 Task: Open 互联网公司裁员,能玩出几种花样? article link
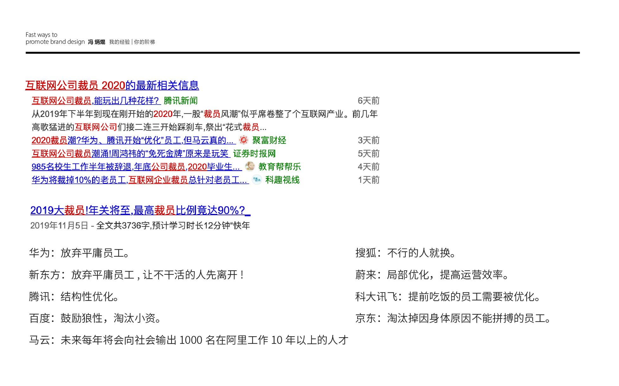coord(96,101)
